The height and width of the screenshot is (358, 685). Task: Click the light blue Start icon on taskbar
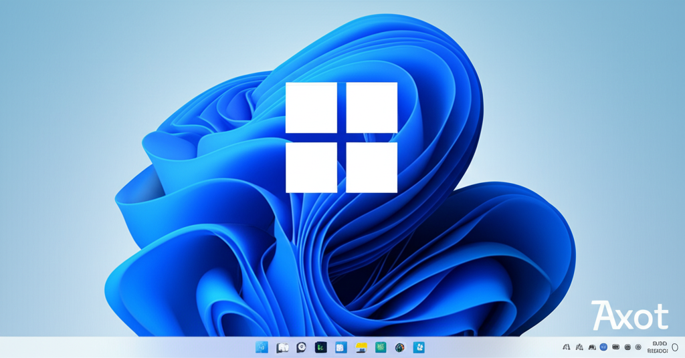(x=262, y=347)
